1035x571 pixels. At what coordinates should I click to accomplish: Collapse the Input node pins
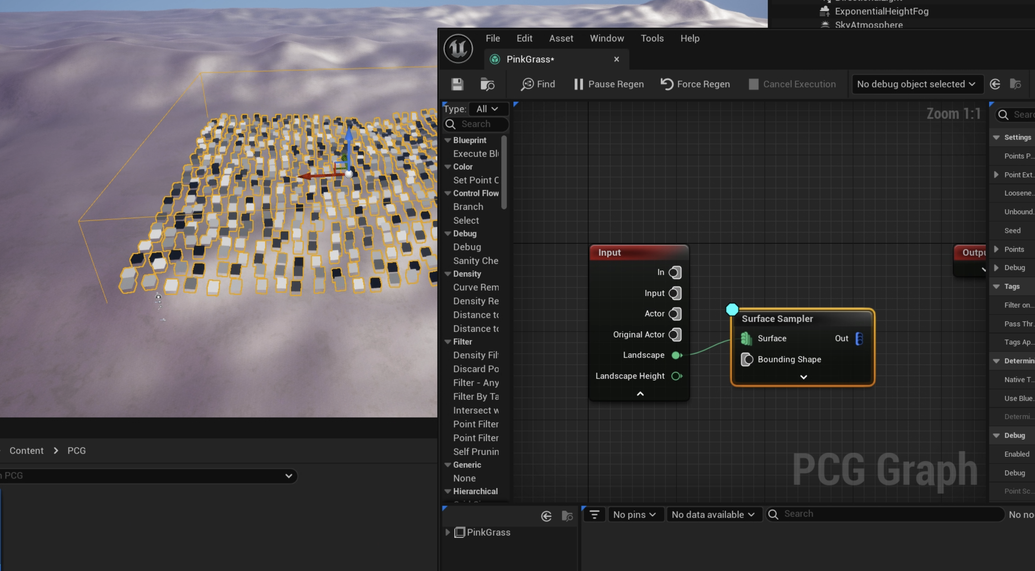[x=640, y=394]
